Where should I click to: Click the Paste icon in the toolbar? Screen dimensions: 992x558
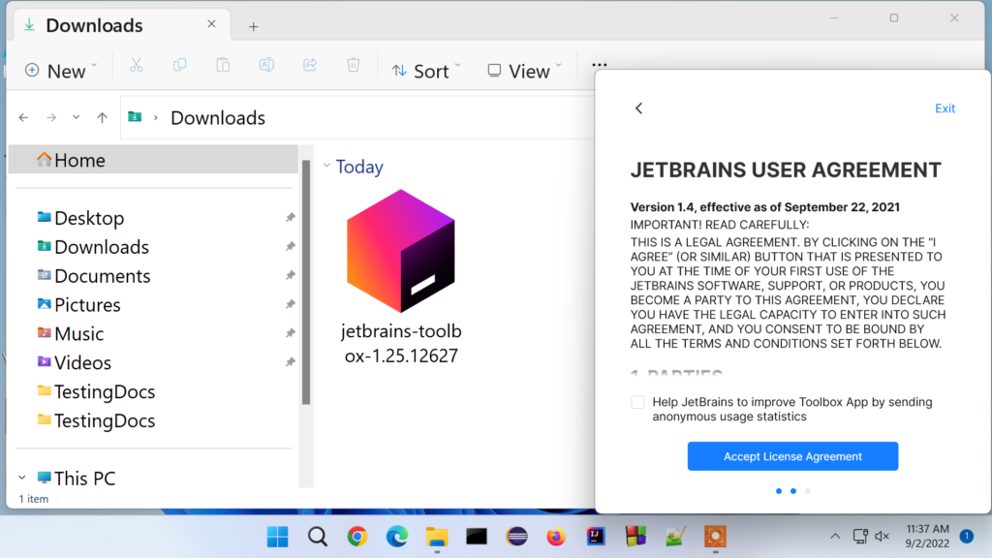point(222,65)
